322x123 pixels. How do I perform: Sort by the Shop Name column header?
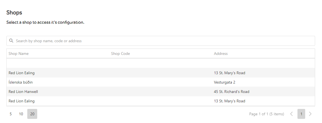tap(18, 54)
